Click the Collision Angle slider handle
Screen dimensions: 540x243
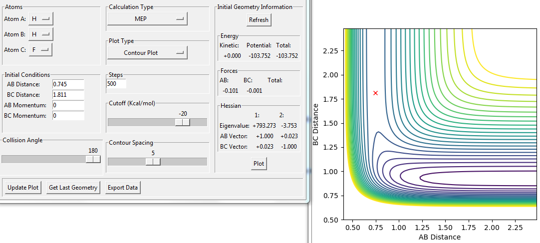93,159
